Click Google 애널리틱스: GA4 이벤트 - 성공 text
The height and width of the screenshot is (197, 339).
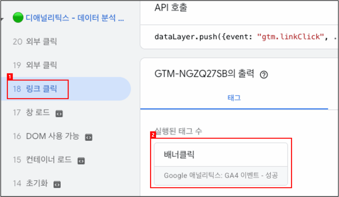[221, 175]
